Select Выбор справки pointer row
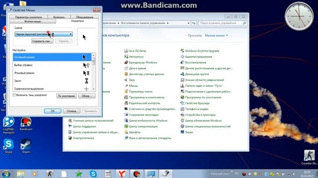Viewport: 318px width, 178px height. [52, 65]
